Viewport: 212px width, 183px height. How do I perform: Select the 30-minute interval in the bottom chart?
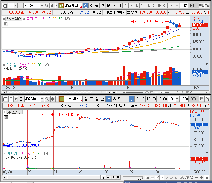(154, 99)
